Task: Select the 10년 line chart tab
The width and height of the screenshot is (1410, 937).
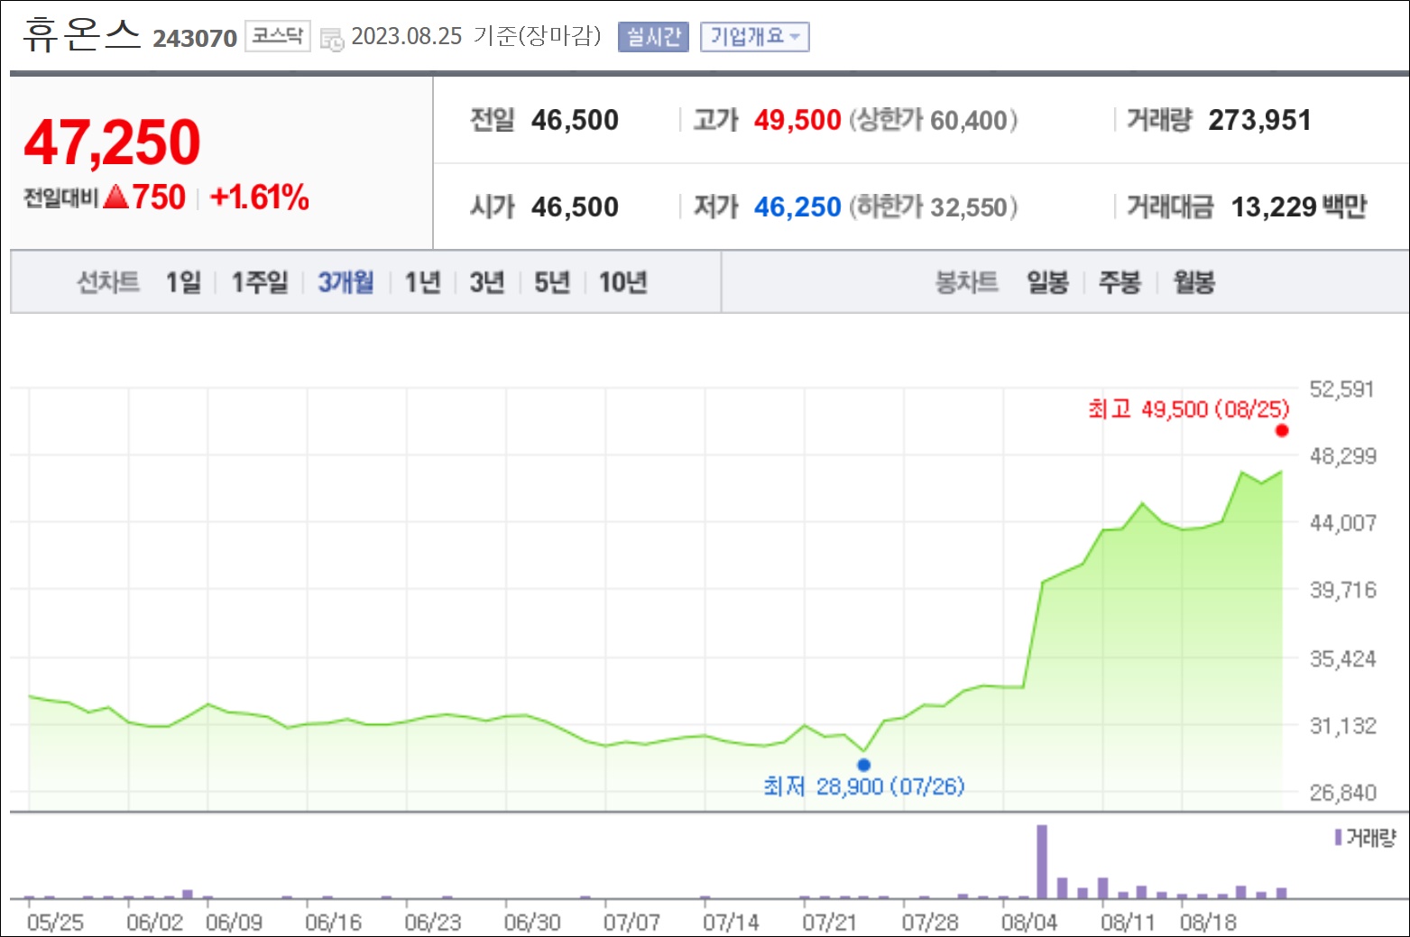Action: pyautogui.click(x=623, y=282)
